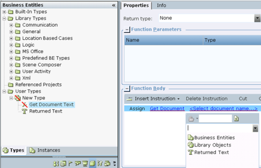This screenshot has width=261, height=168.
Task: Collapse the Function Body section
Action: pos(127,89)
